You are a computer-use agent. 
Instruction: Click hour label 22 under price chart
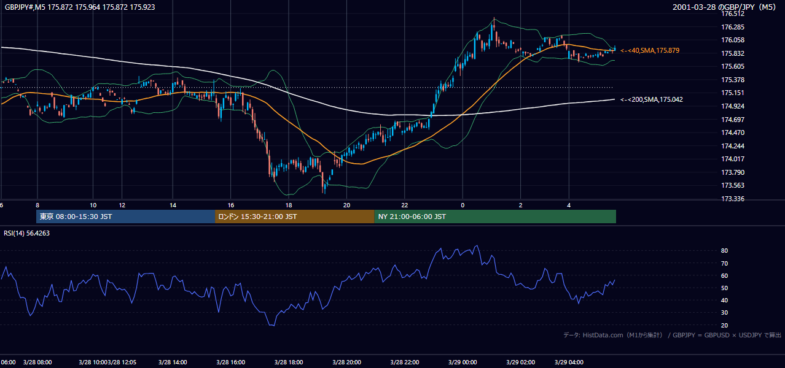[405, 205]
